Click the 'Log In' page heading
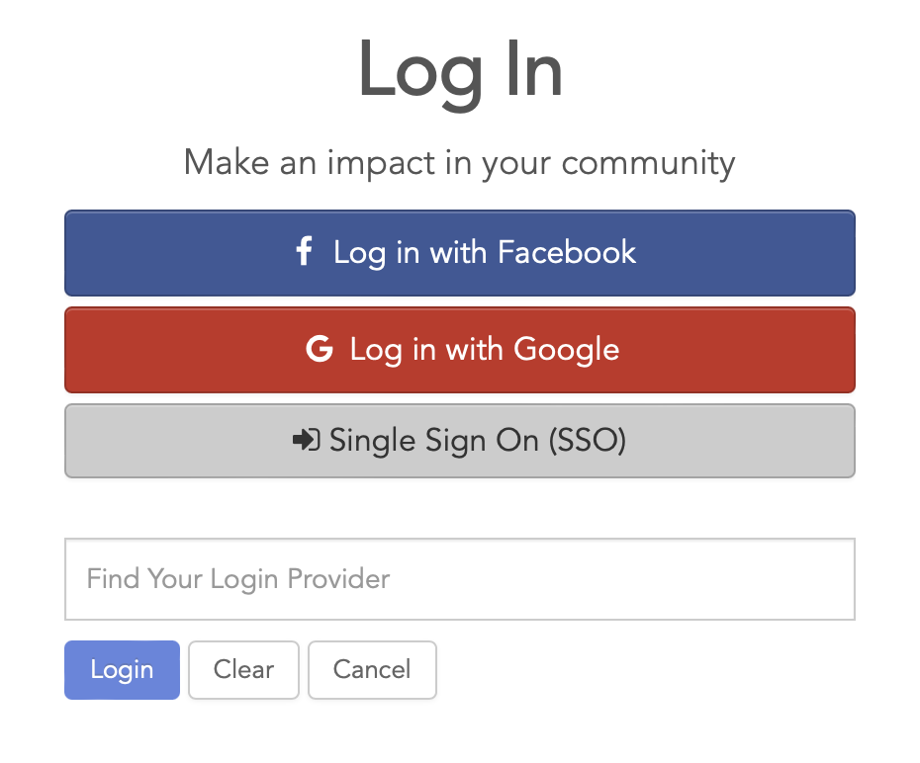Image resolution: width=920 pixels, height=763 pixels. pos(461,71)
